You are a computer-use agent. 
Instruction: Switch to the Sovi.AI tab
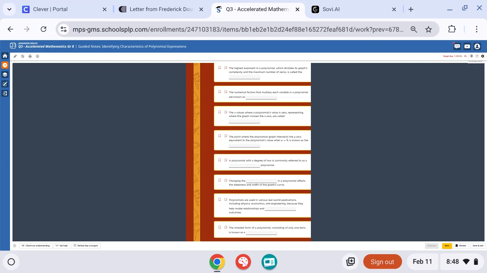[331, 9]
